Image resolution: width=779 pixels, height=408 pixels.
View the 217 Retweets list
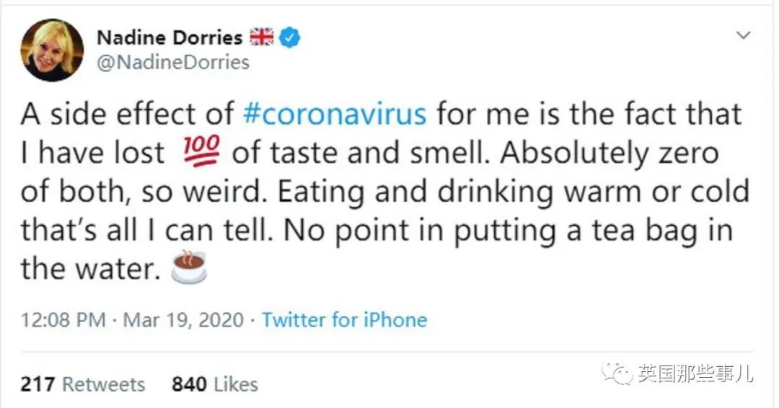(x=82, y=383)
